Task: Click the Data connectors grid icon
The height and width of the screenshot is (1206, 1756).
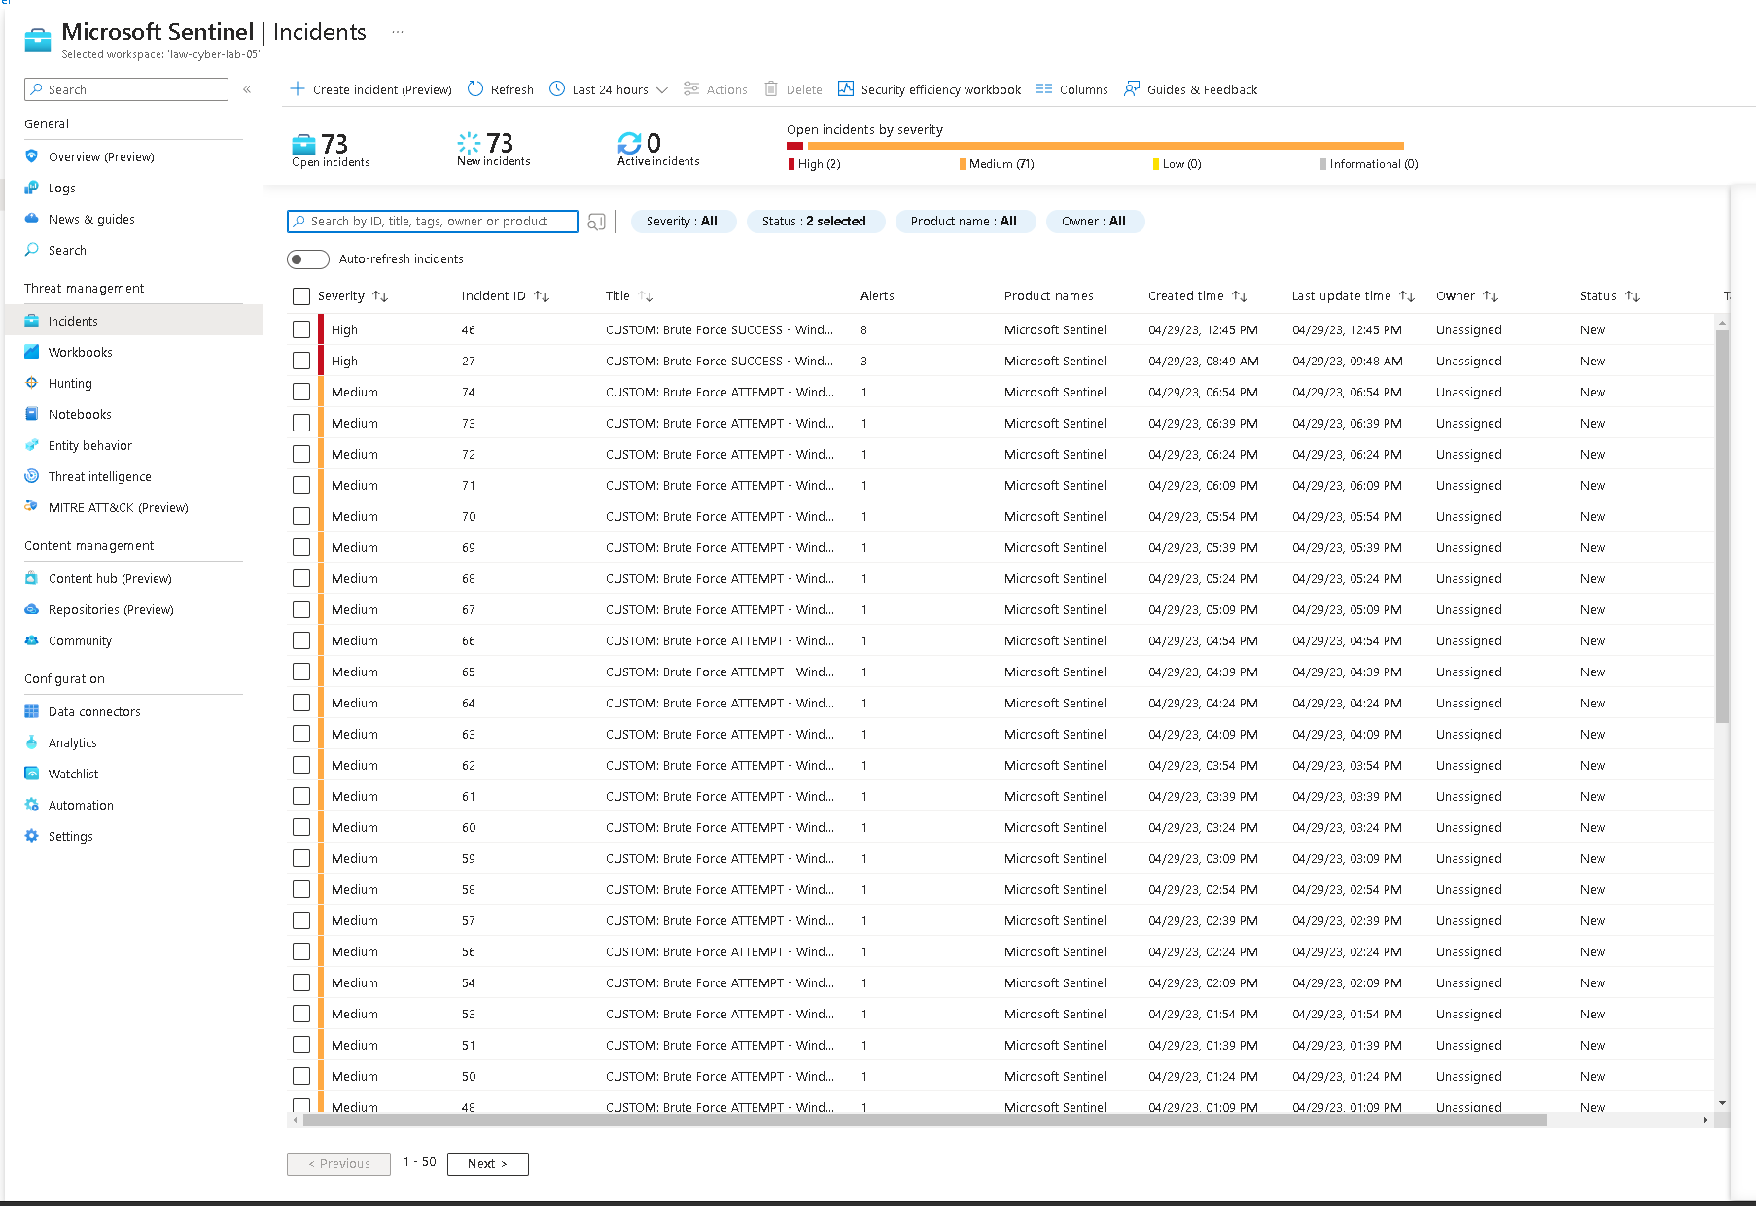Action: point(32,711)
